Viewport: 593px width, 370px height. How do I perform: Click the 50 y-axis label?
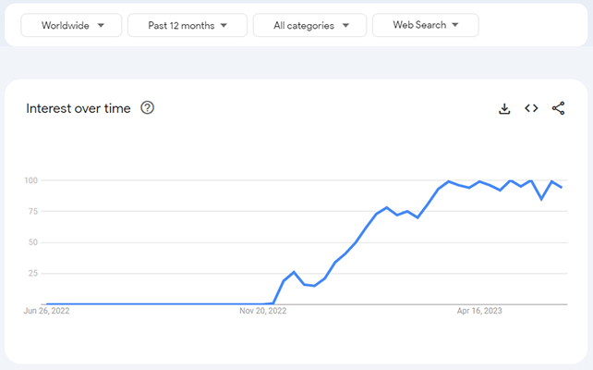pos(33,242)
